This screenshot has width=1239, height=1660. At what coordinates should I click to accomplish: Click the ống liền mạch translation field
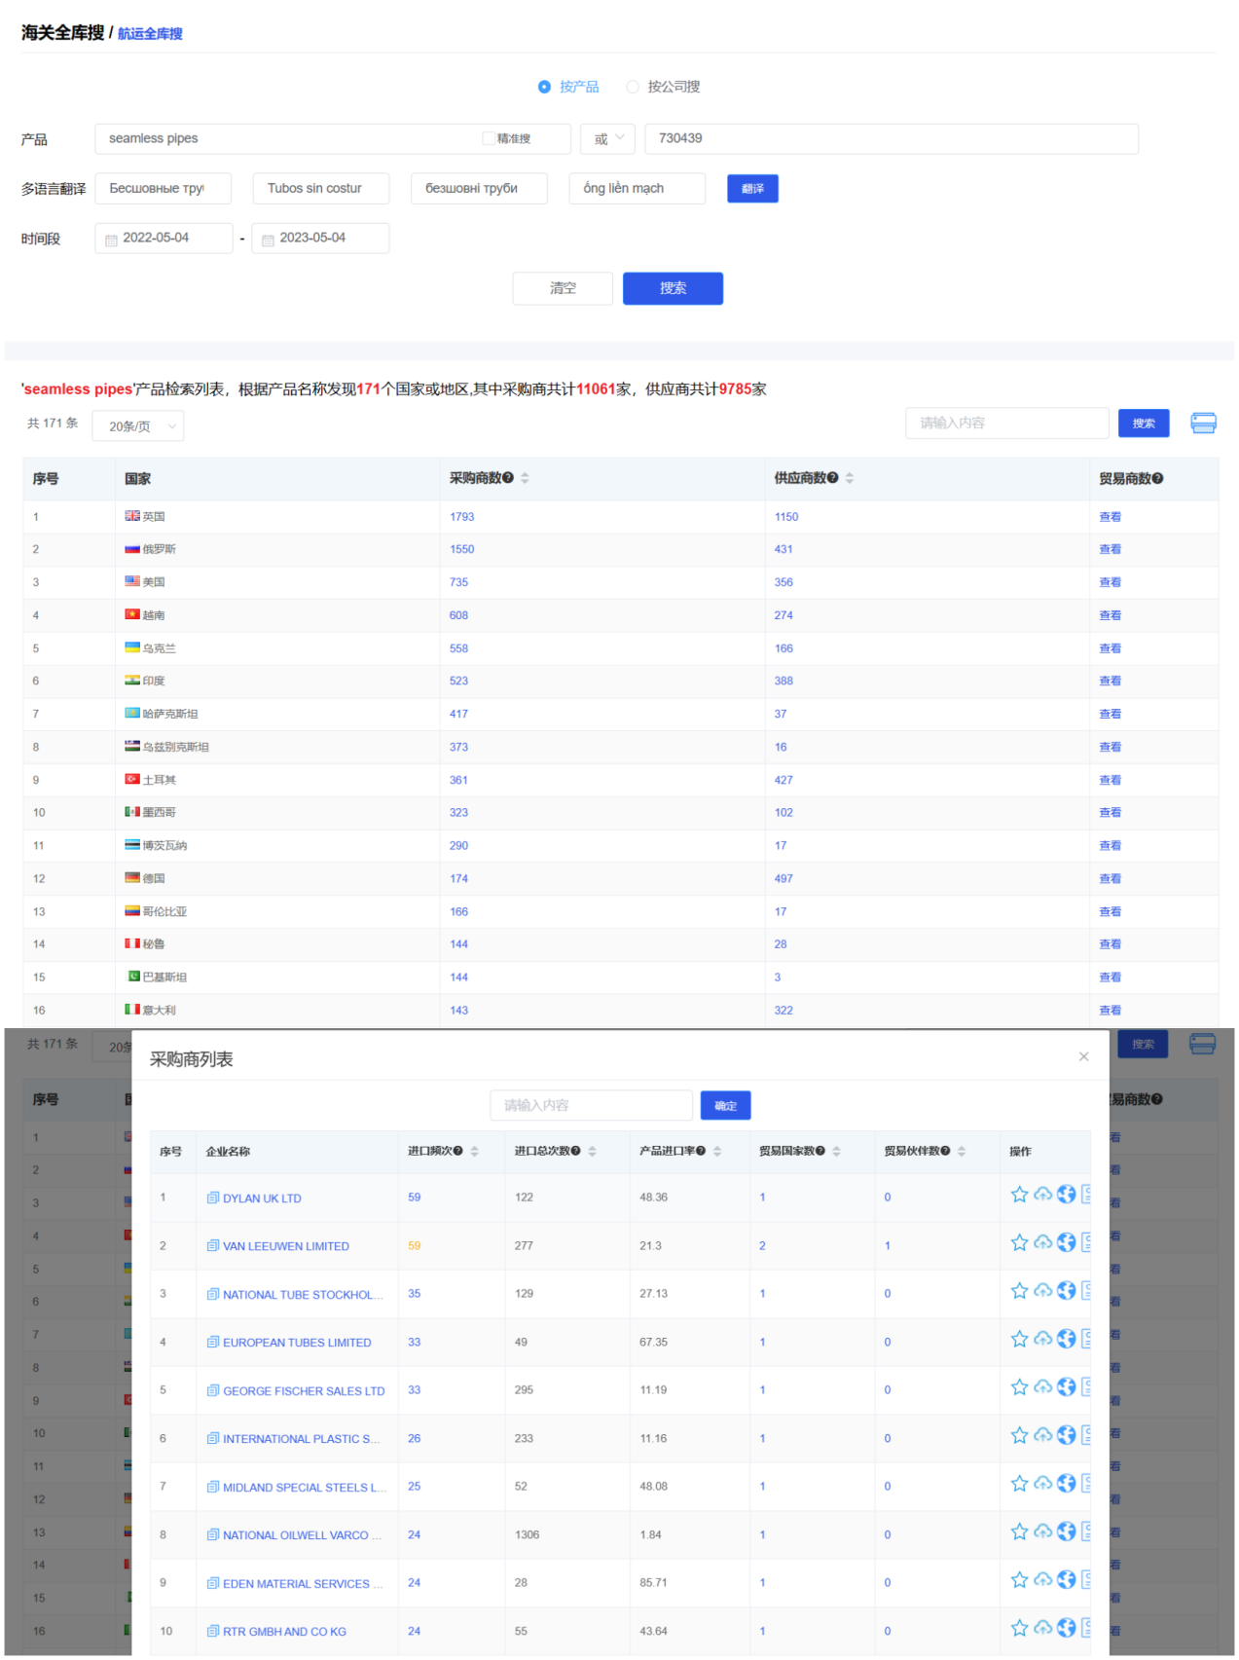(x=637, y=189)
